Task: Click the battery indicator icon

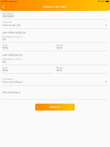Action: coord(107,1)
